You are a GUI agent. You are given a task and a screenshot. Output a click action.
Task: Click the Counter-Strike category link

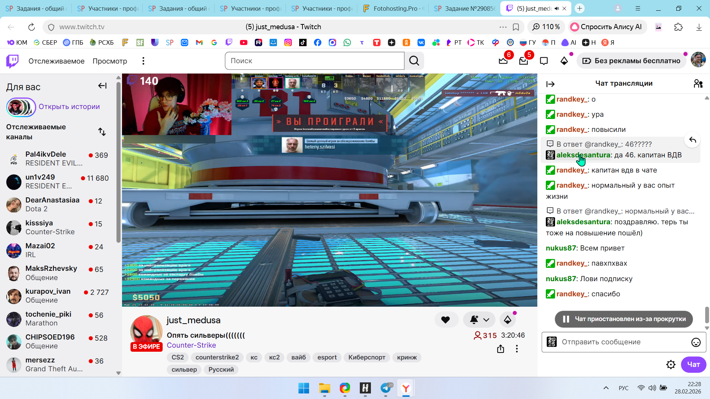tap(191, 345)
